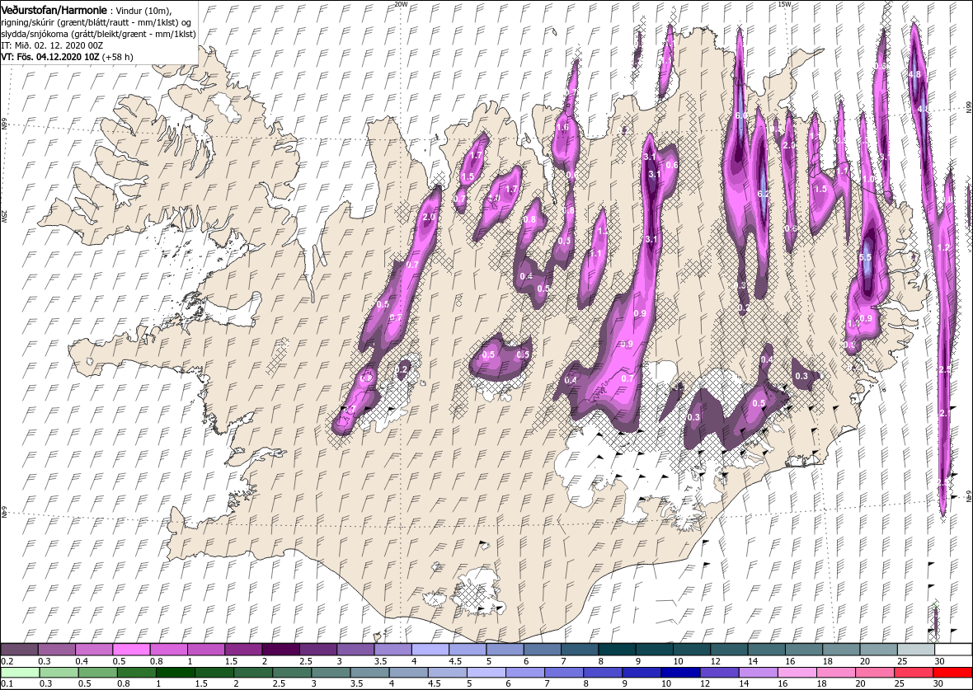Click the '3.5' label under upper snow scale
This screenshot has height=690, width=973.
pyautogui.click(x=381, y=661)
